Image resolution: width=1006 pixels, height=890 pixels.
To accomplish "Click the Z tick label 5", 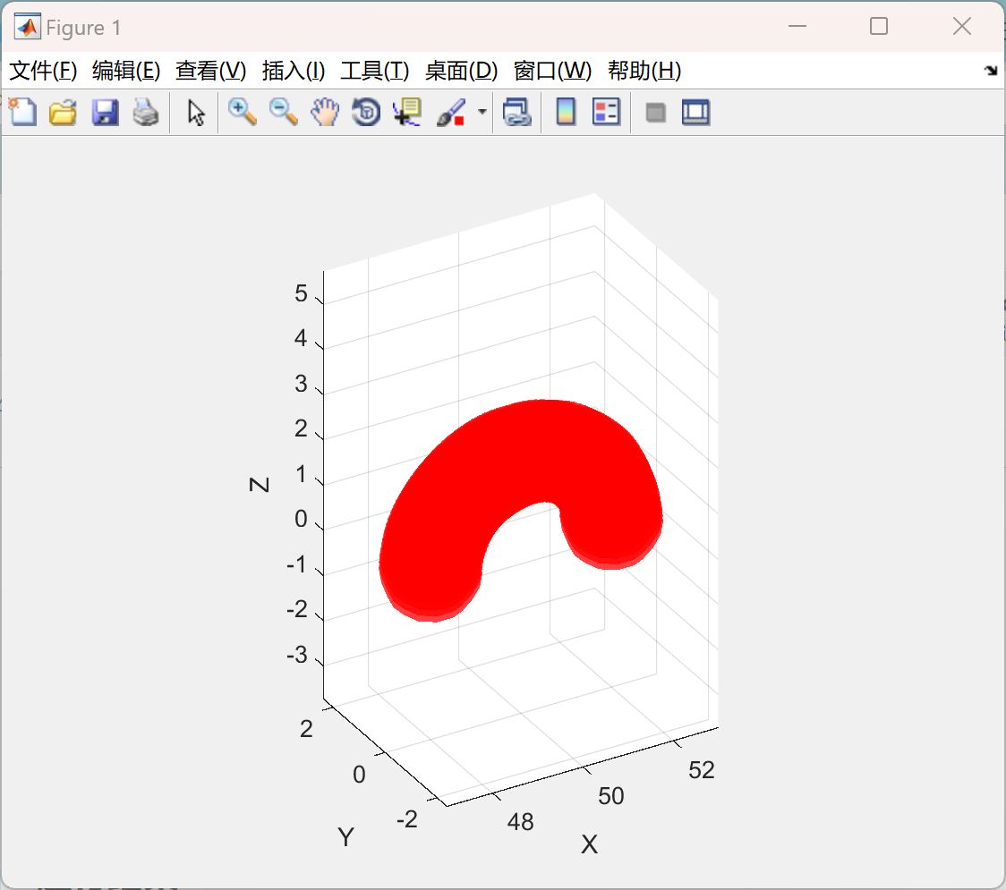I will (x=301, y=293).
